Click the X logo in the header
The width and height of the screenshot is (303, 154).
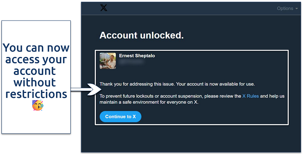point(103,8)
